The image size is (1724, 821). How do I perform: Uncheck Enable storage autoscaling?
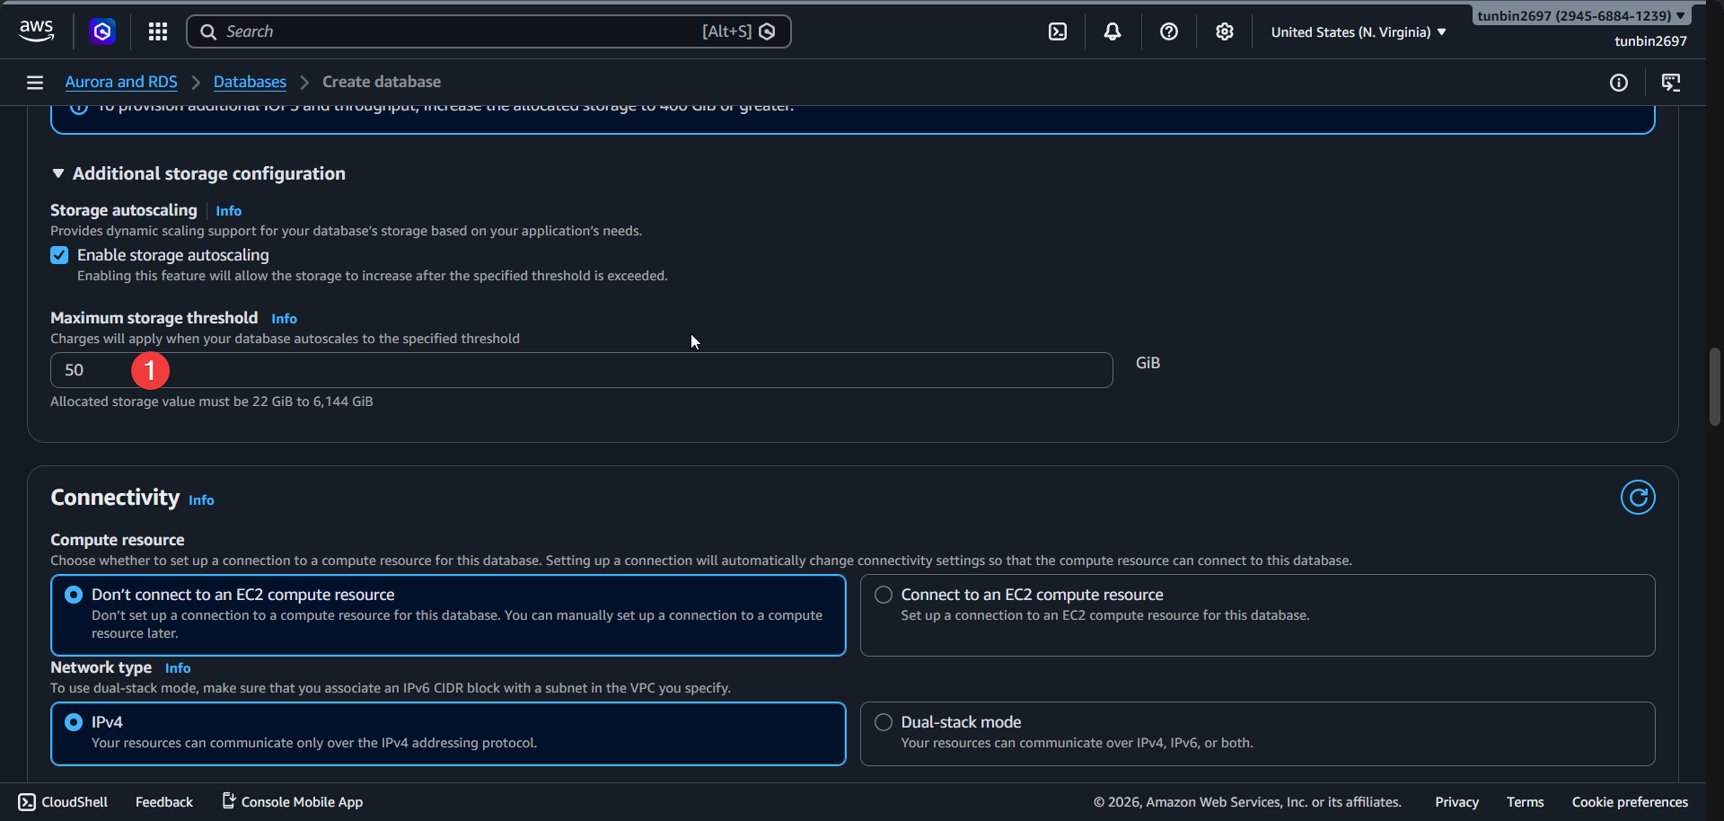(x=58, y=254)
